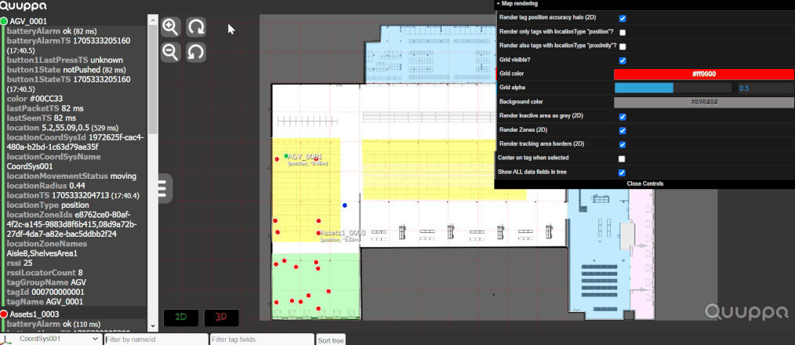Disable Render Zones (2D) checkbox
This screenshot has width=795, height=345.
click(623, 130)
